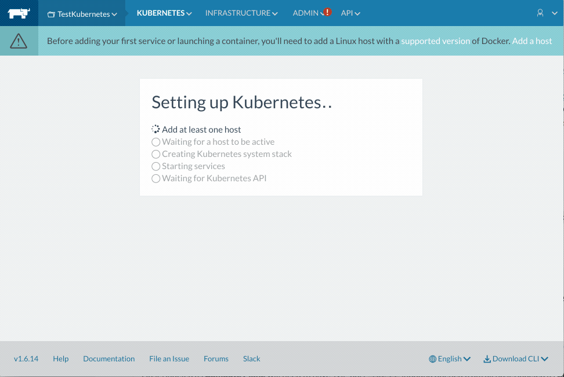564x377 pixels.
Task: Select the Waiting for a host circle
Action: (156, 142)
